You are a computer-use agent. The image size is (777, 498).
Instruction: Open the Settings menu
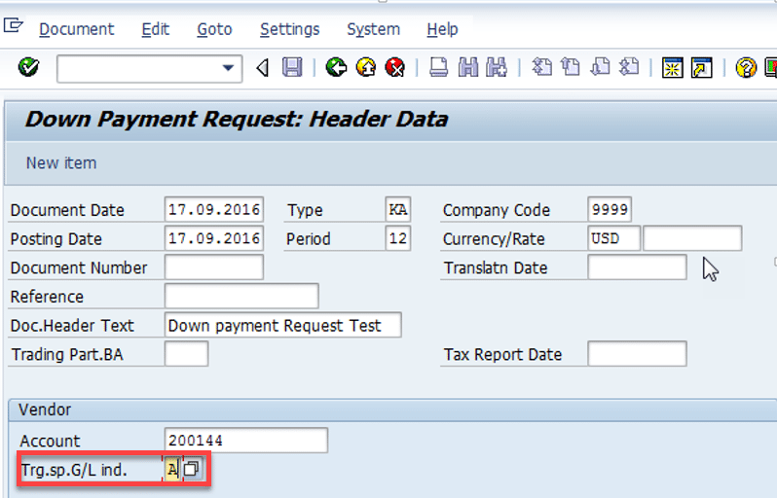(x=290, y=30)
